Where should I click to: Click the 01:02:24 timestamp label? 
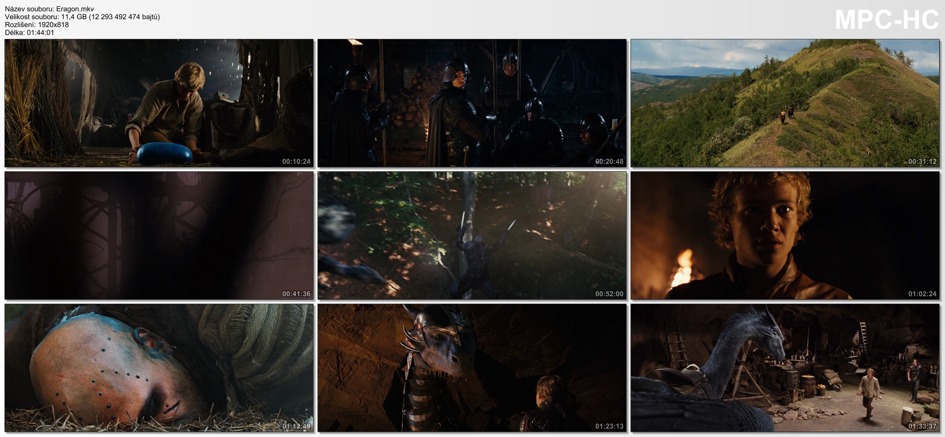click(x=922, y=294)
